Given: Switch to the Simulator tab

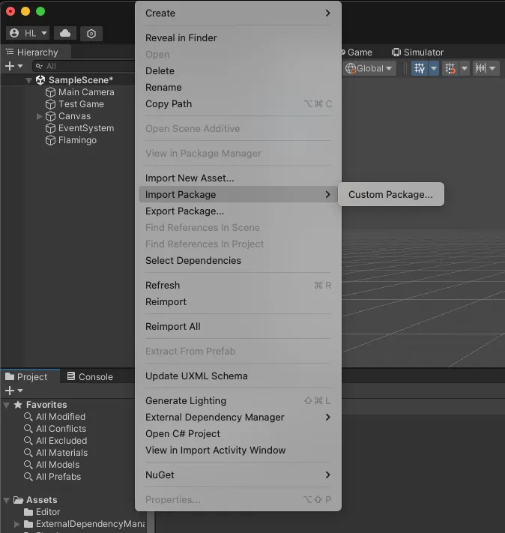Looking at the screenshot, I should [417, 52].
